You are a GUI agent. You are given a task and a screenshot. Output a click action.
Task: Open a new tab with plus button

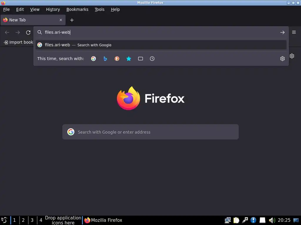coord(72,20)
